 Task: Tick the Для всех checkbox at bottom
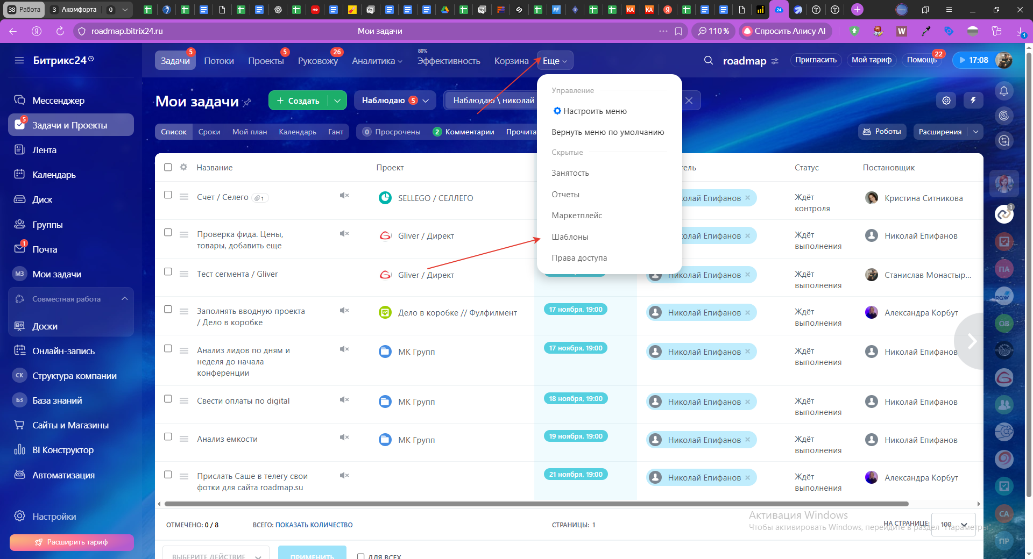(361, 556)
